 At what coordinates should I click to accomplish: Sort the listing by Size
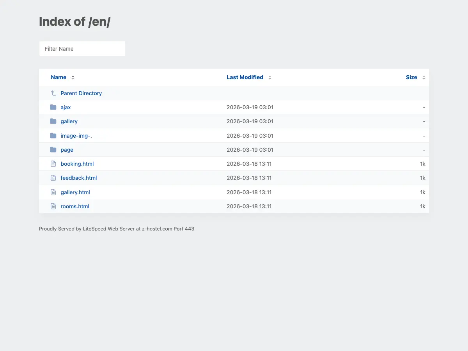point(411,77)
